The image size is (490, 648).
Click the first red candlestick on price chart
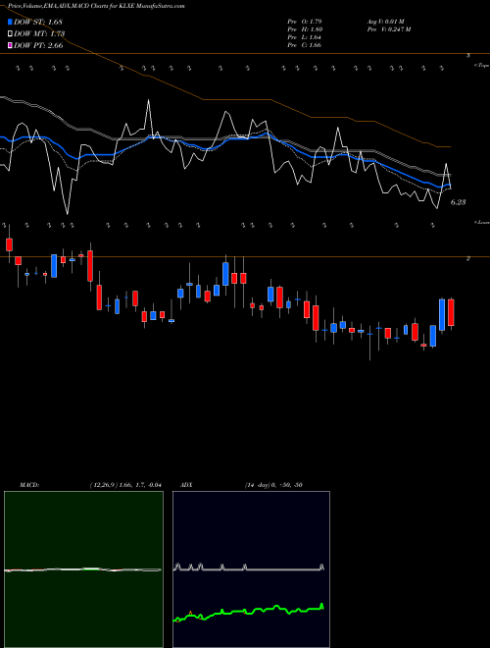click(x=9, y=244)
